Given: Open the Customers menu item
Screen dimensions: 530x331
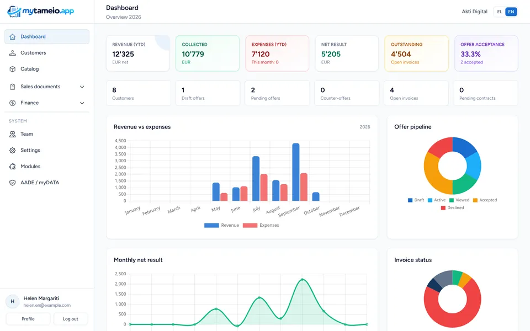Looking at the screenshot, I should pyautogui.click(x=47, y=53).
